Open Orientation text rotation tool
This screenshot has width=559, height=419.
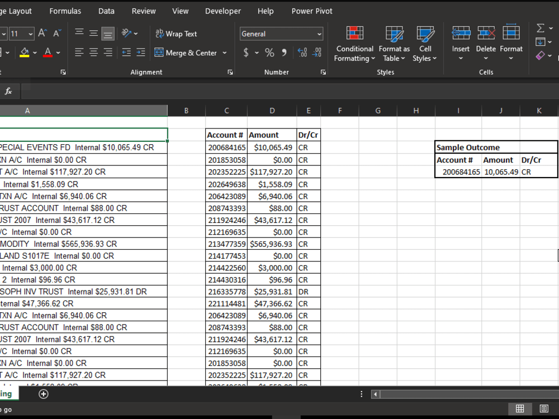pyautogui.click(x=126, y=33)
